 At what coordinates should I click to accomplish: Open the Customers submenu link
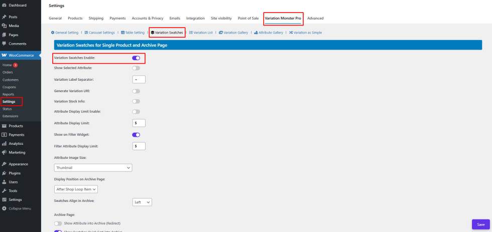[11, 80]
